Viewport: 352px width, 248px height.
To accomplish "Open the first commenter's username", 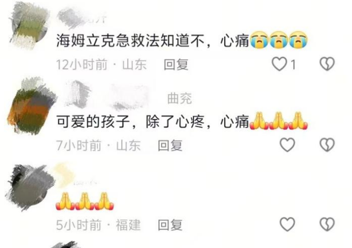I will point(81,18).
